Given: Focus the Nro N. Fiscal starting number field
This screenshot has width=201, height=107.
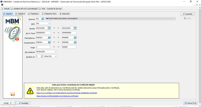Looking at the screenshot, I should pos(43,33).
